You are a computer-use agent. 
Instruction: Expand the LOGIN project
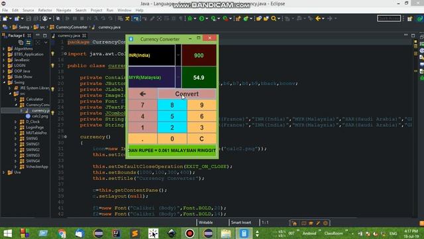click(3, 66)
